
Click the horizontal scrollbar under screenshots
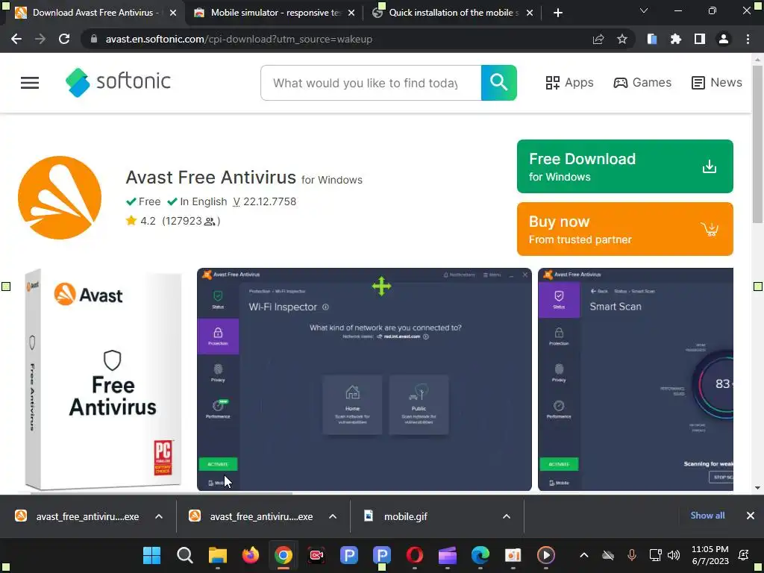[161, 493]
